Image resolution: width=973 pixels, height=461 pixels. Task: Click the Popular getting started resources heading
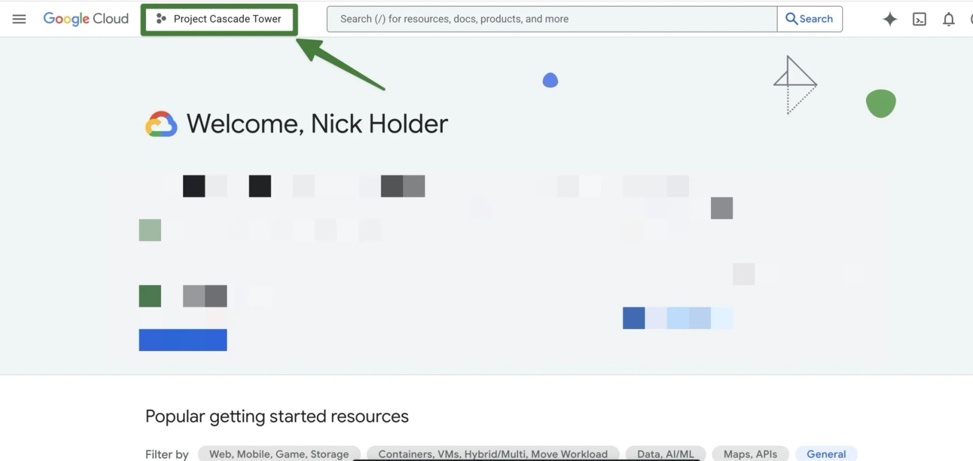click(277, 417)
